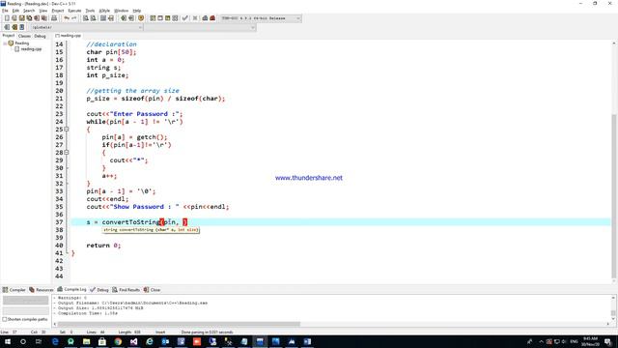Select the Compile Log bottom tab
This screenshot has width=618, height=348.
point(71,290)
